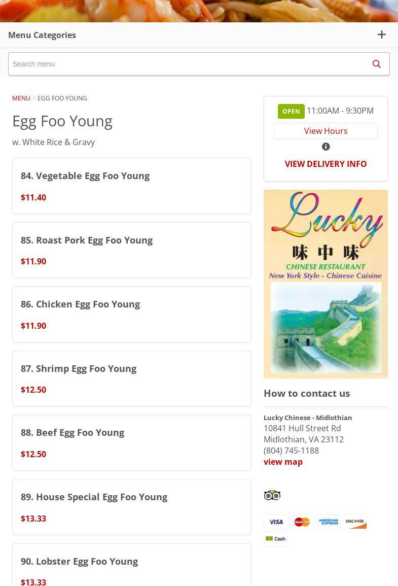The height and width of the screenshot is (586, 398).
Task: Click the Discover card icon
Action: [355, 522]
